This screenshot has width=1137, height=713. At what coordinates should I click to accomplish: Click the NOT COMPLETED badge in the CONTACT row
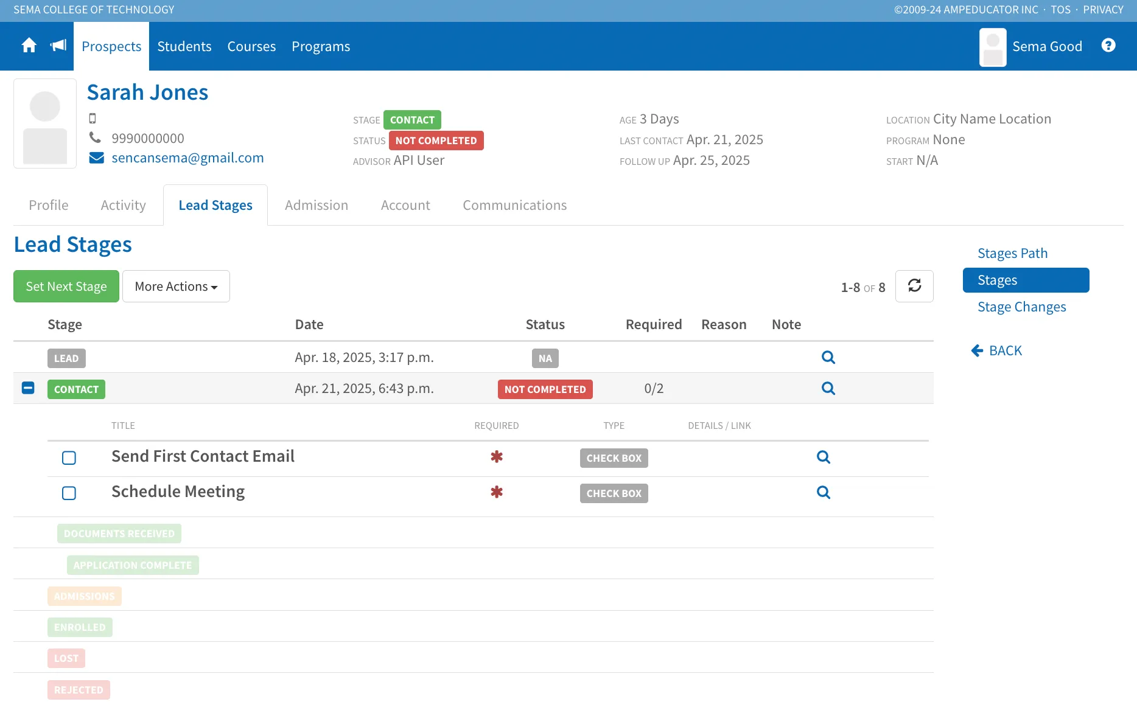(x=545, y=389)
